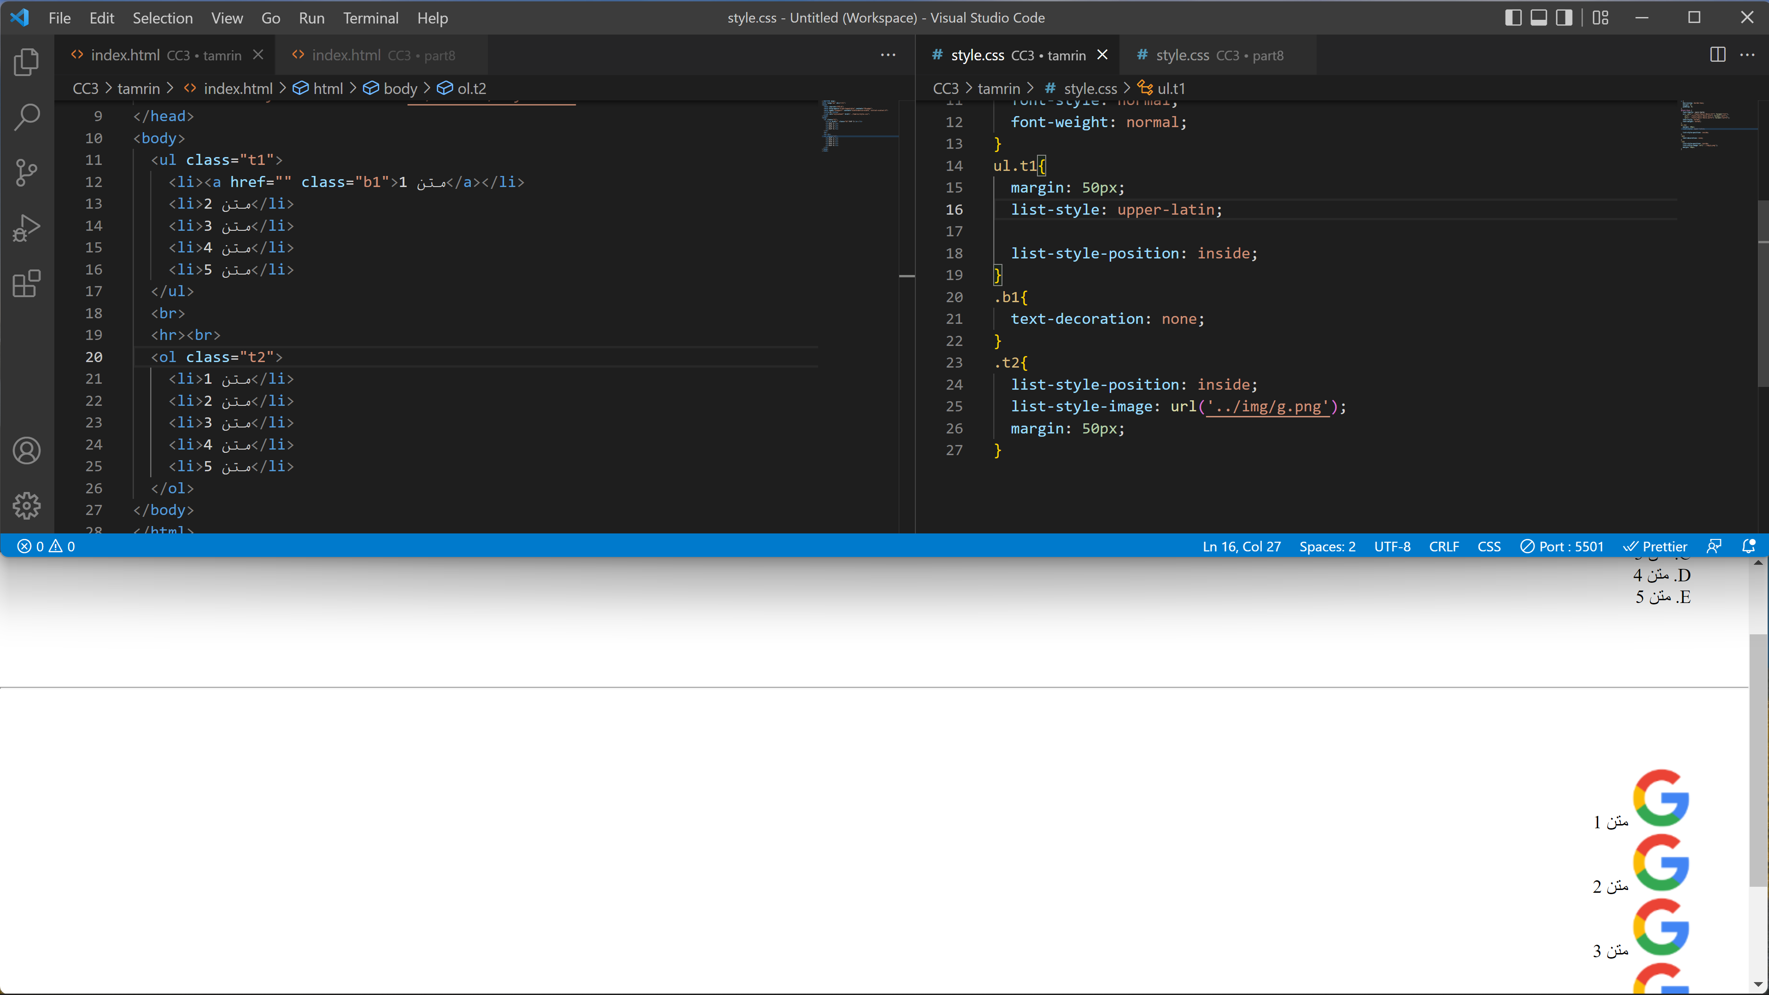Viewport: 1769px width, 995px height.
Task: Click Split Editor Right icon
Action: 1717,55
